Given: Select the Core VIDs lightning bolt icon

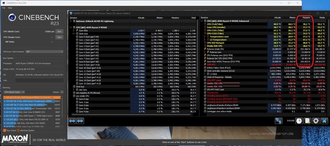Looking at the screenshot, I should pyautogui.click(x=77, y=30).
